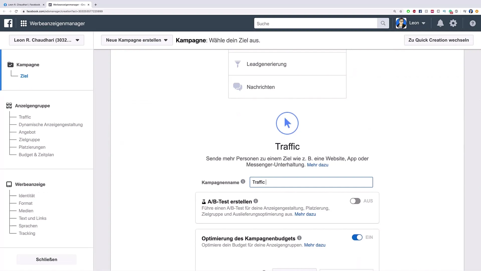Screen dimensions: 481x271
Task: Toggle the A/B-Test erstellen switch off
Action: pyautogui.click(x=355, y=201)
